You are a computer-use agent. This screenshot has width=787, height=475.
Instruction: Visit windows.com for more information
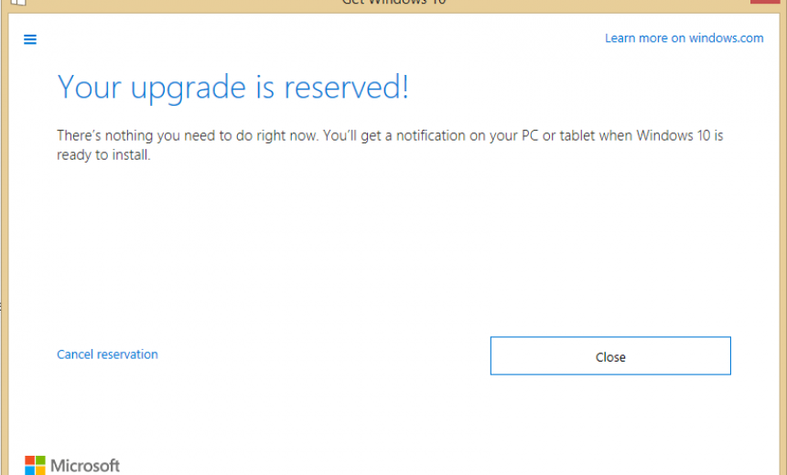[685, 38]
